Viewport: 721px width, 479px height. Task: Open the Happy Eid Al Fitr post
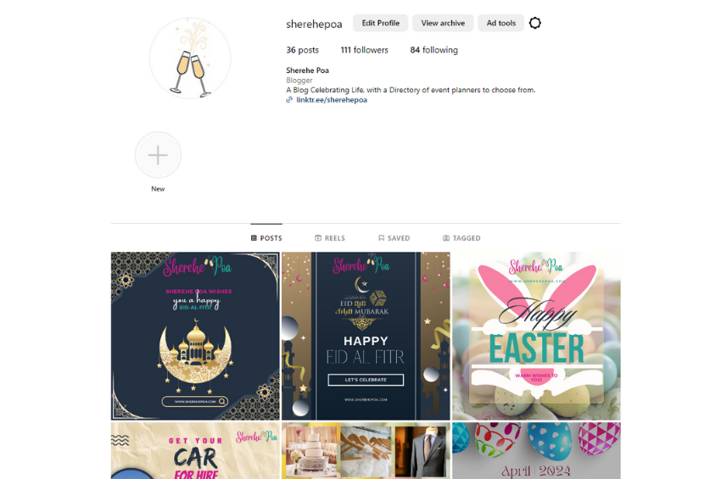tap(366, 336)
